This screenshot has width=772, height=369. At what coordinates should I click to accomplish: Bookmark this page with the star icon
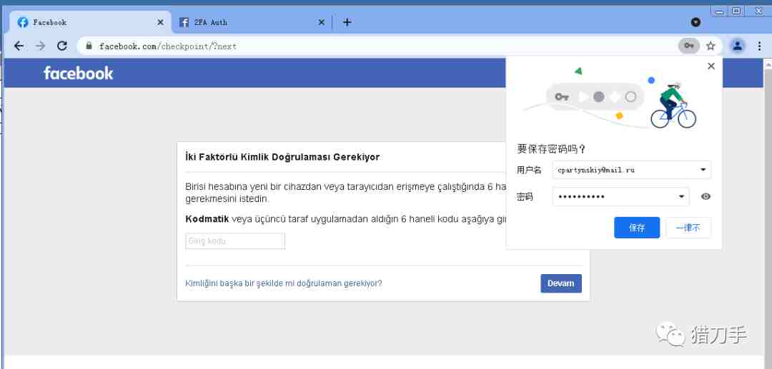pos(711,46)
